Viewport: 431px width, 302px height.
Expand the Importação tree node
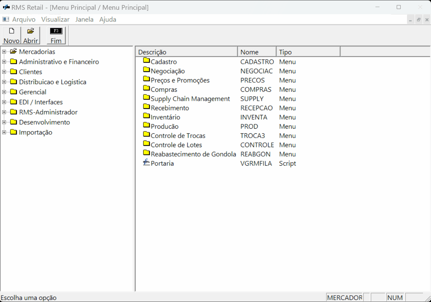point(4,132)
